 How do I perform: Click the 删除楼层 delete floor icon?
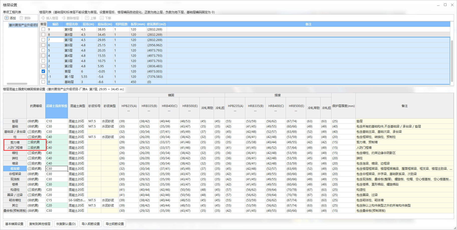64,18
